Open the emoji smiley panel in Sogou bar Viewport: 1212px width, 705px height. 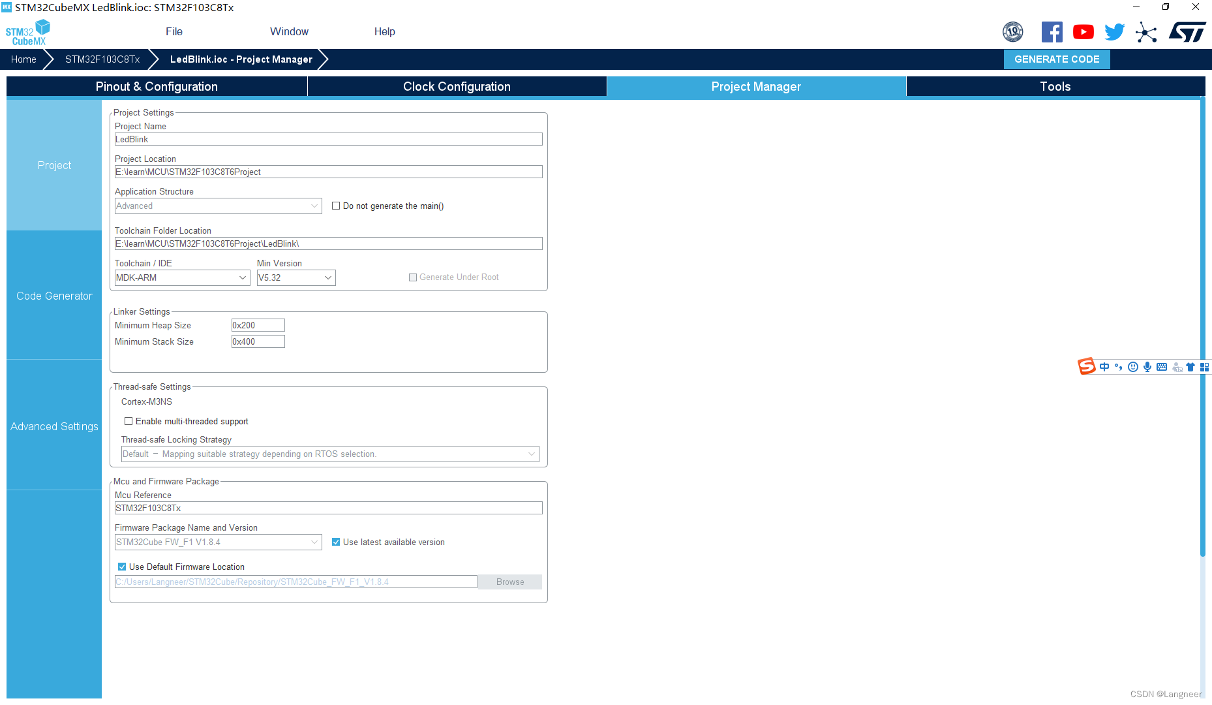pyautogui.click(x=1132, y=367)
